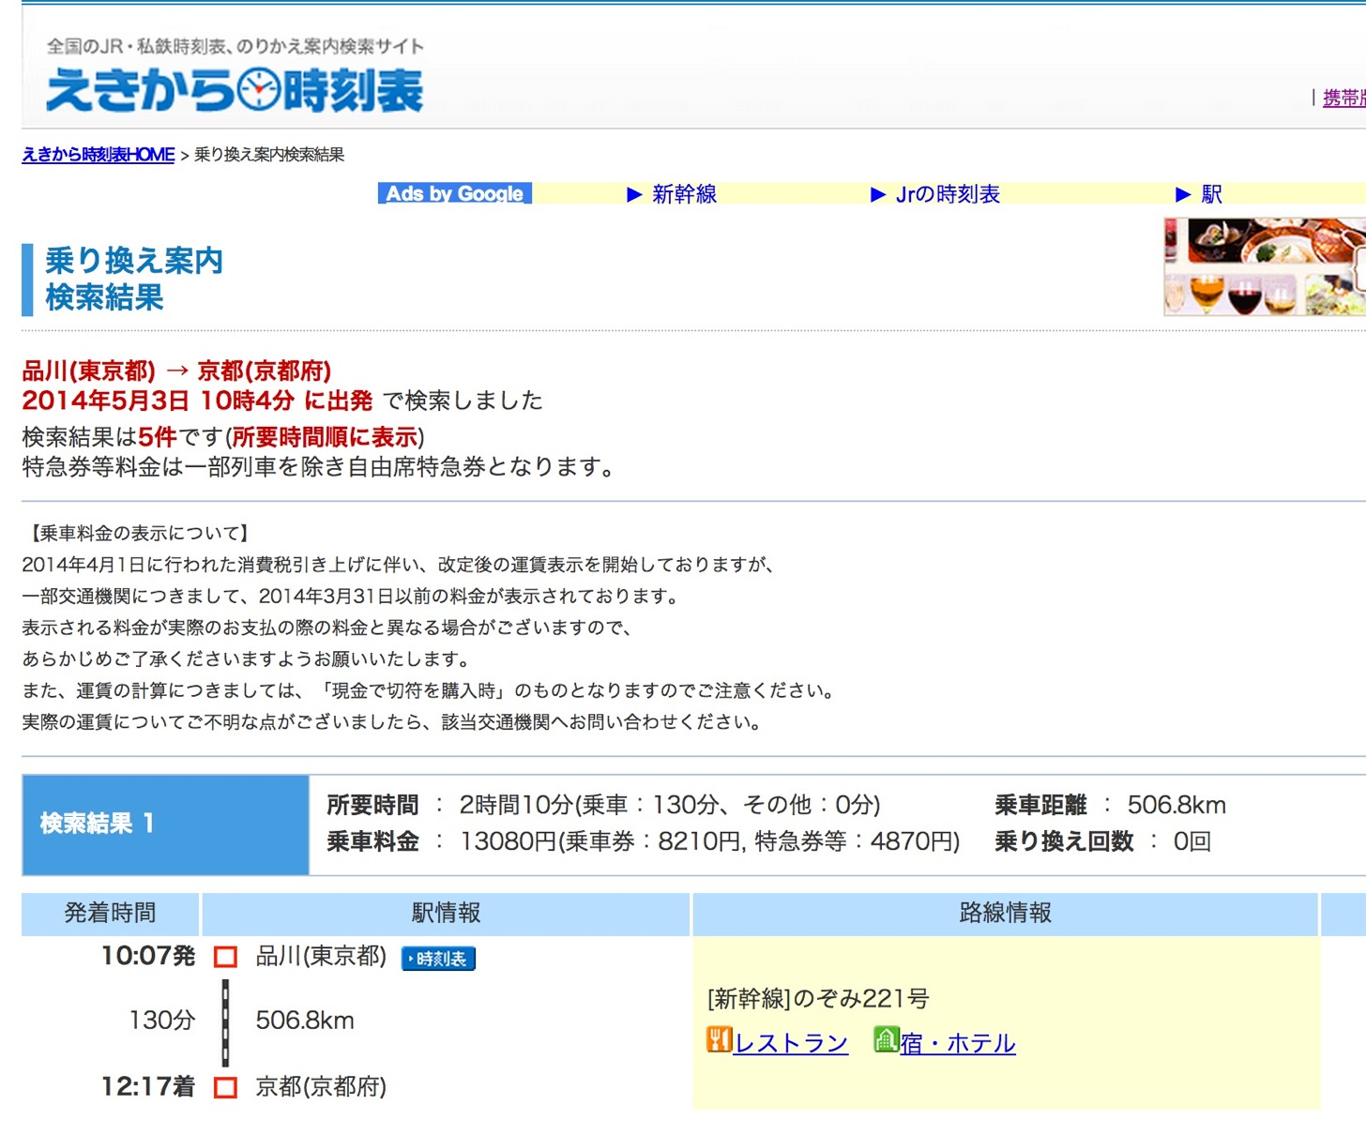Click the Jrの時刻表 ad link
Screen dimensions: 1366x1135
pyautogui.click(x=948, y=194)
